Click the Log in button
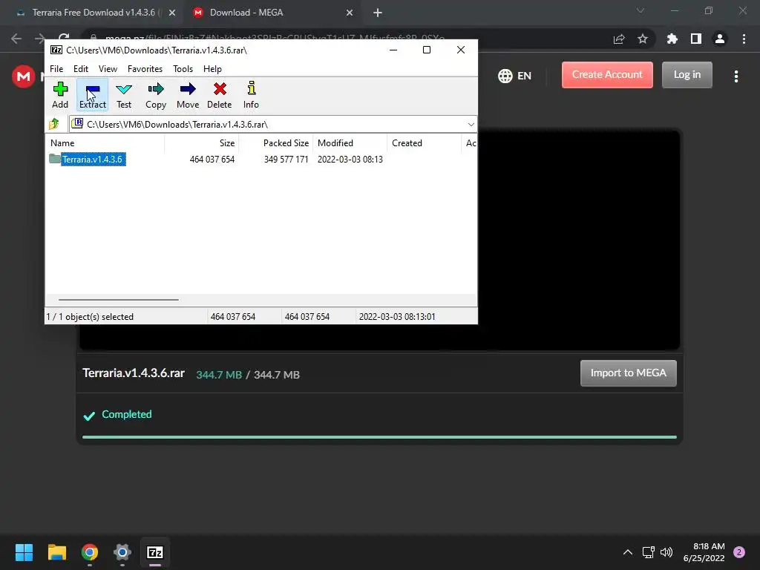The height and width of the screenshot is (570, 760). (x=687, y=75)
